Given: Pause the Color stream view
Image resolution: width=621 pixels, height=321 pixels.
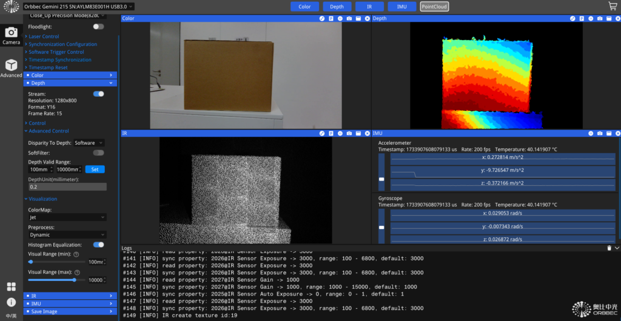Looking at the screenshot, I should pyautogui.click(x=340, y=19).
